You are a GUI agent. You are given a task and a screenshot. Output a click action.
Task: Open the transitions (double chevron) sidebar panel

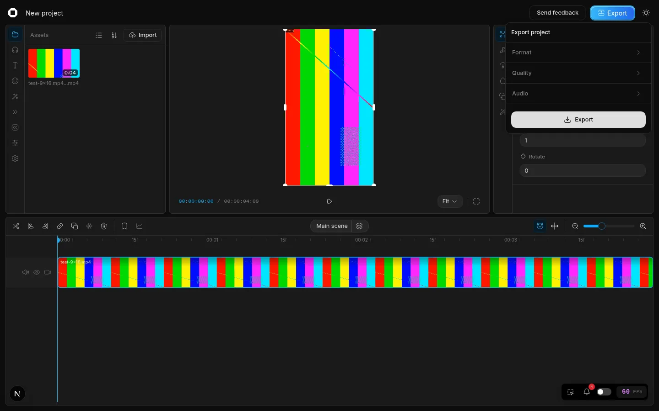pos(15,112)
